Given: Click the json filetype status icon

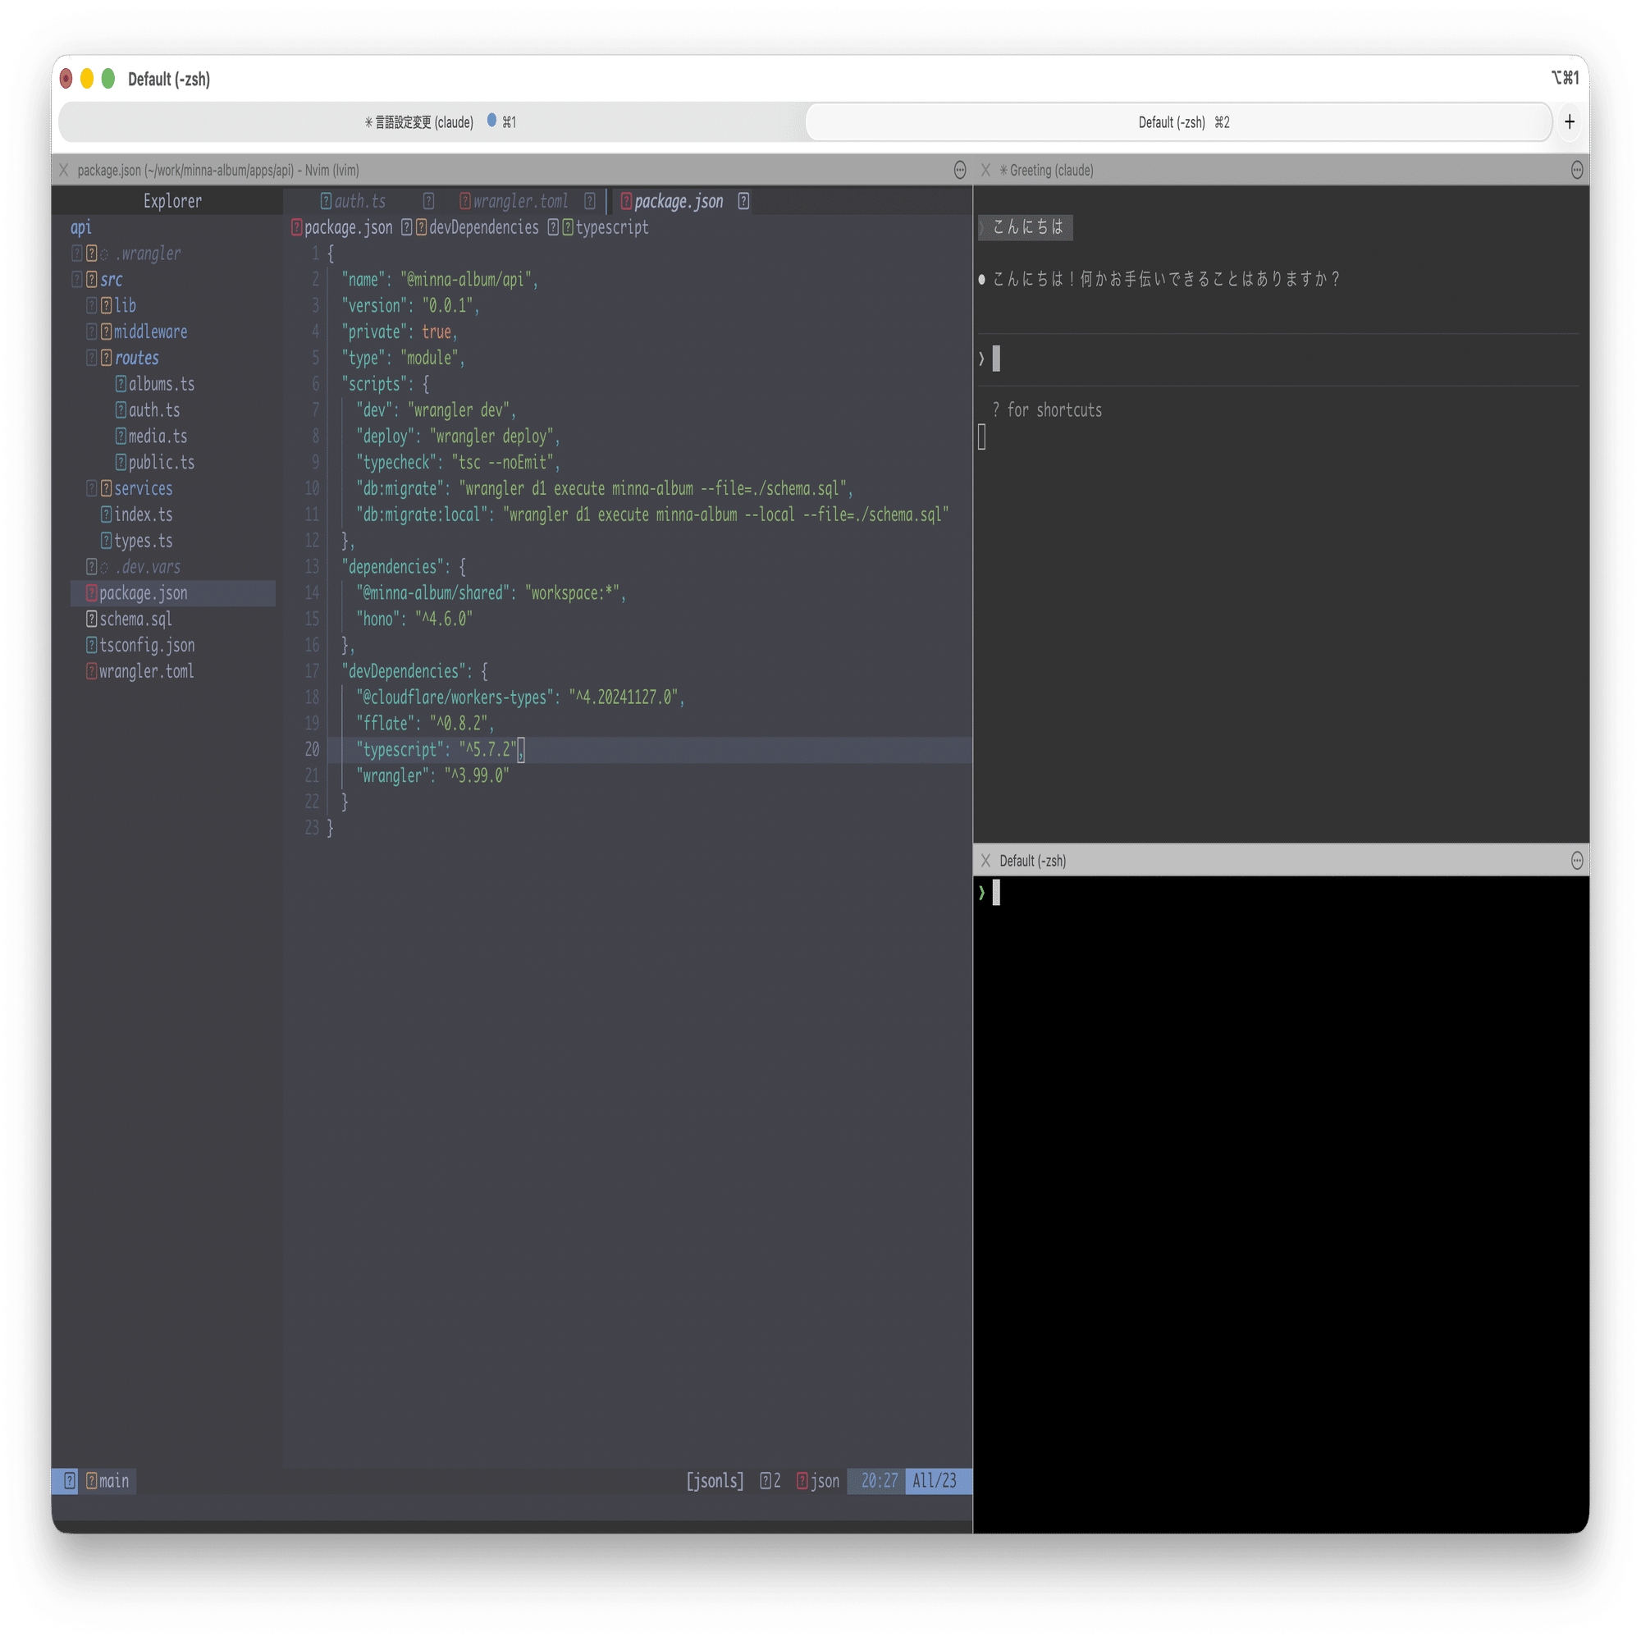Looking at the screenshot, I should point(802,1480).
